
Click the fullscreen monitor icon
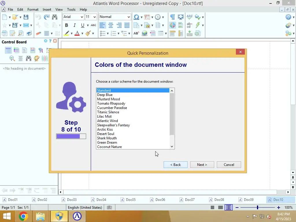tap(181, 17)
